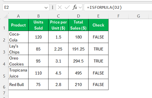The image size is (152, 98).
Task: Click units sold cell showing 85
Action: [38, 49]
